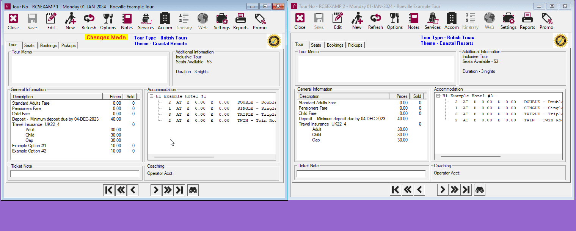
Task: Click Edit icon in RCSEXAMP 1 window
Action: (51, 21)
